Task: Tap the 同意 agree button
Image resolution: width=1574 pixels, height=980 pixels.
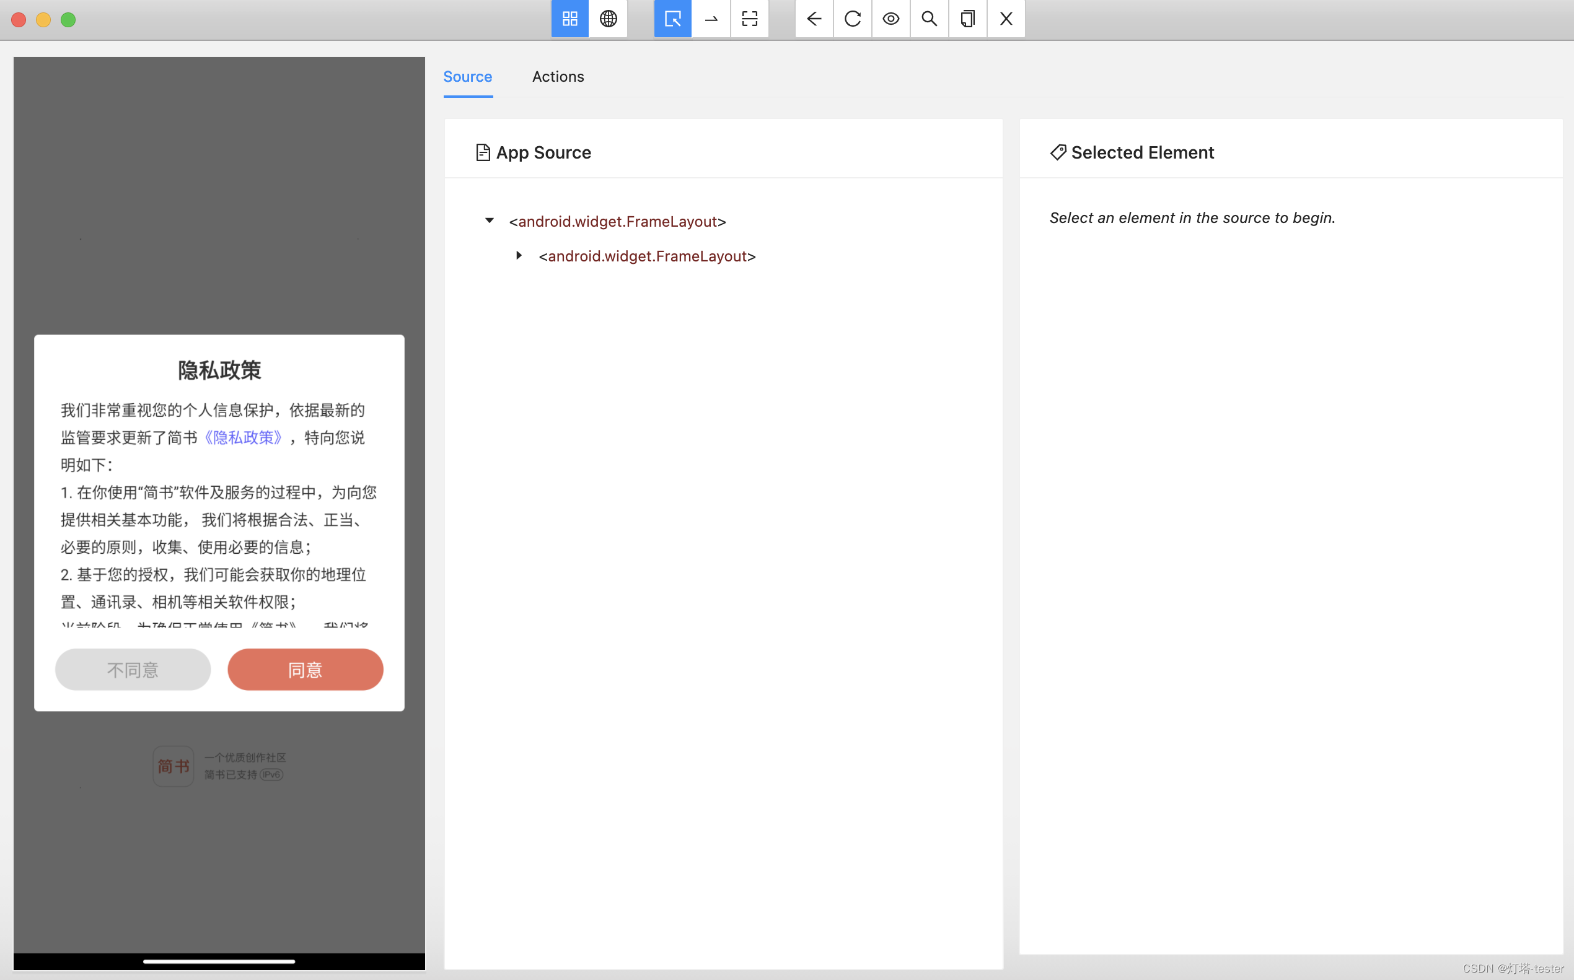Action: [305, 670]
